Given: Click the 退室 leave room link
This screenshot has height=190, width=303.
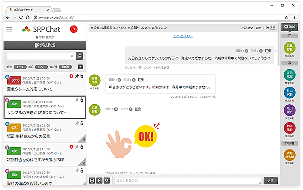Looking at the screenshot, I should 271,28.
